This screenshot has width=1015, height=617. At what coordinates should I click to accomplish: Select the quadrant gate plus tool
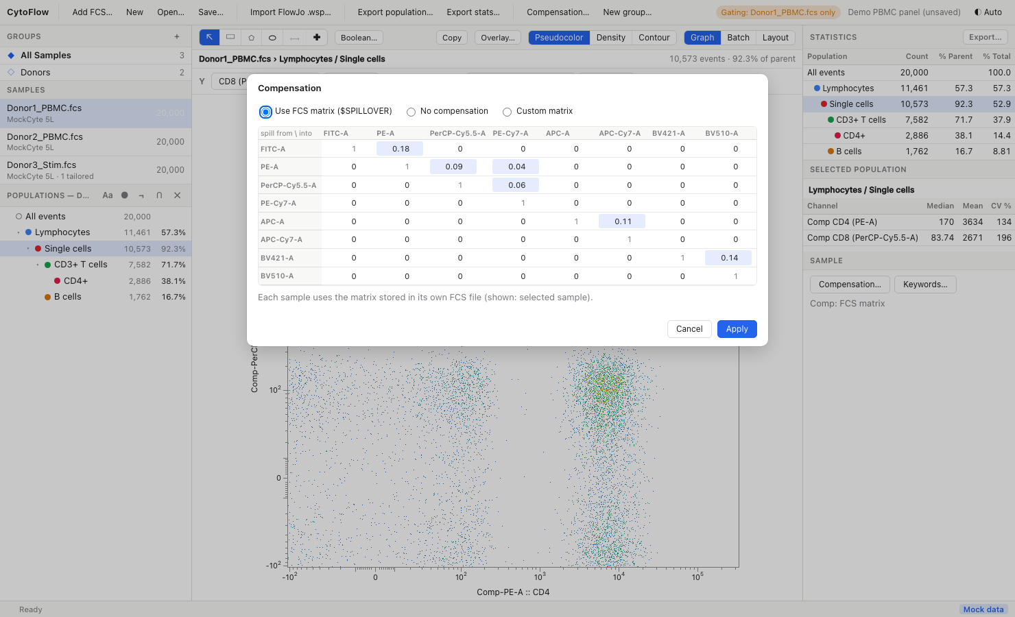pyautogui.click(x=316, y=38)
